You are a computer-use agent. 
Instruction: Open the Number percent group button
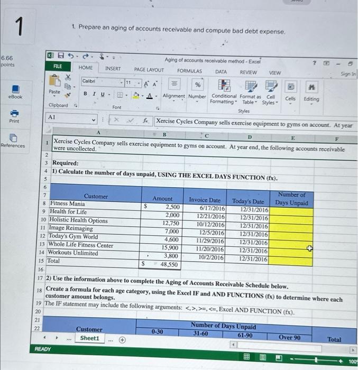(x=197, y=90)
